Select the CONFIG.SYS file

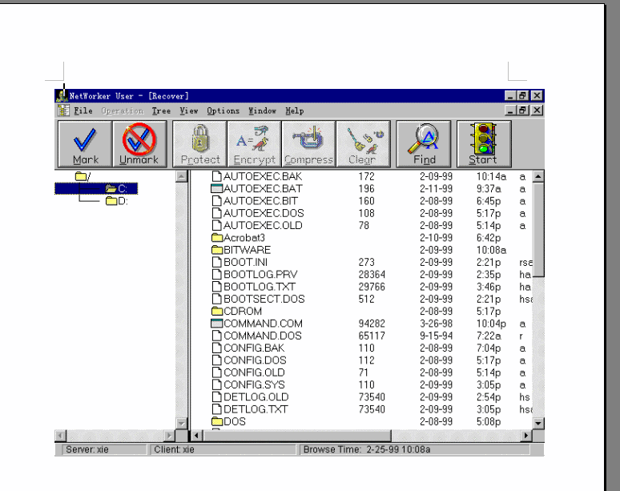[x=253, y=384]
